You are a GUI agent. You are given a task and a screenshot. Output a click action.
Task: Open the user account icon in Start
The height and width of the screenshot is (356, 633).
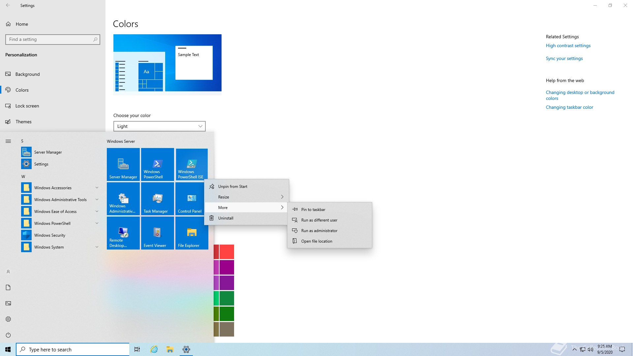pyautogui.click(x=8, y=272)
